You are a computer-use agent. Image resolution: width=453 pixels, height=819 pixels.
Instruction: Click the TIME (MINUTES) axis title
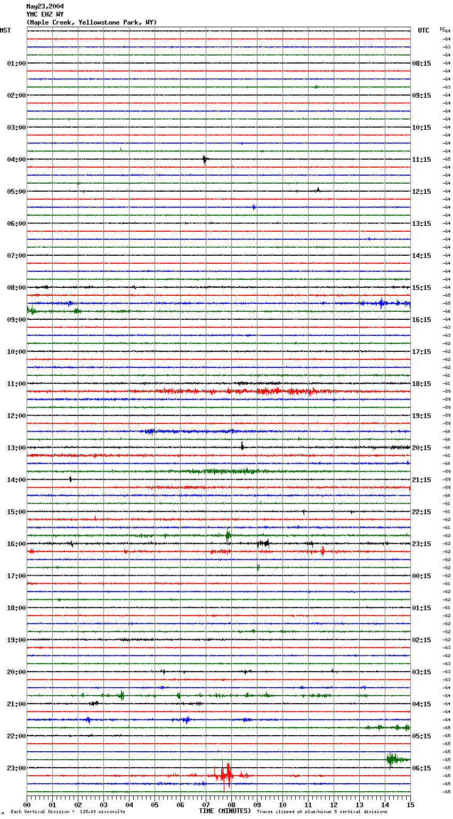(225, 811)
